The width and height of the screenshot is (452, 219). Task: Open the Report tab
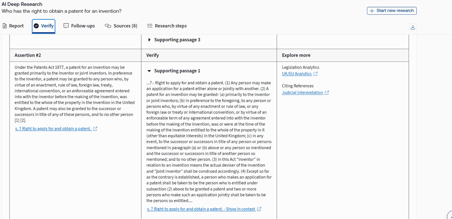click(13, 26)
